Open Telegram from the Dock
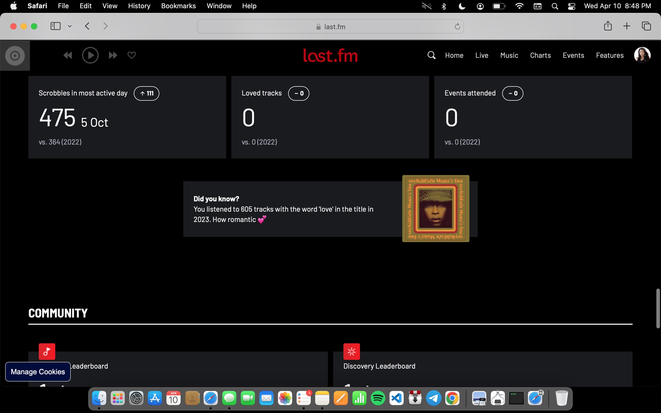Screen dimensions: 661x413 (x=434, y=398)
